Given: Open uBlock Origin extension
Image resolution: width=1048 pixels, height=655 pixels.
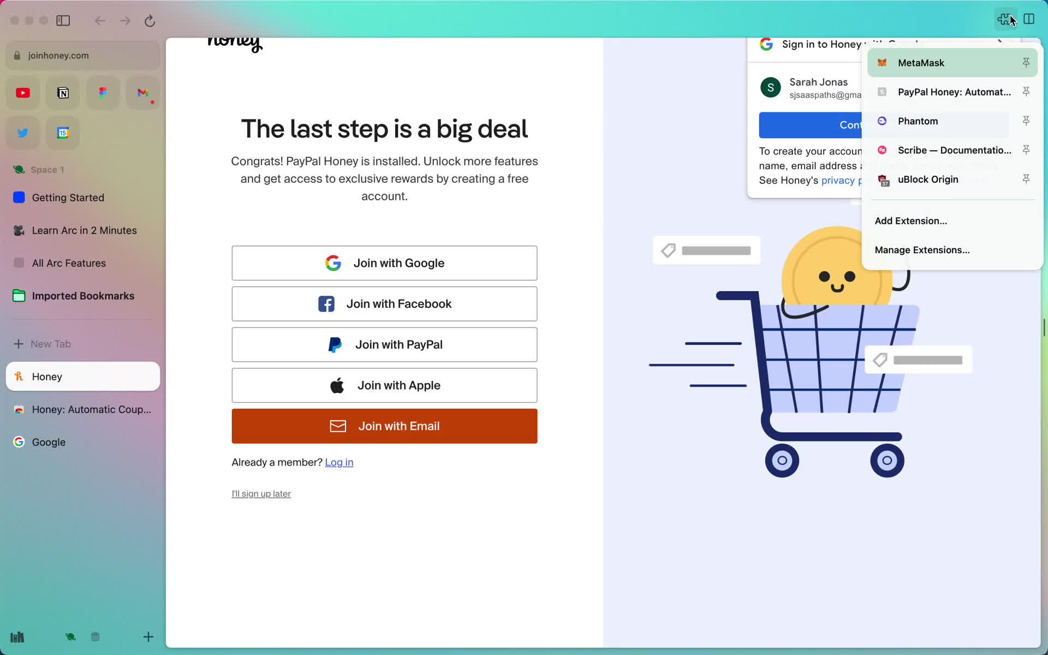Looking at the screenshot, I should 928,179.
